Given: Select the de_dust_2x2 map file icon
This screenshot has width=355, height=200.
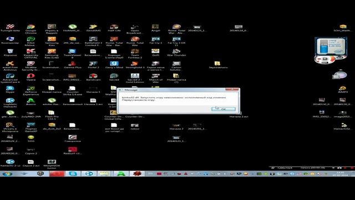Looking at the screenshot, I should click(x=52, y=126).
